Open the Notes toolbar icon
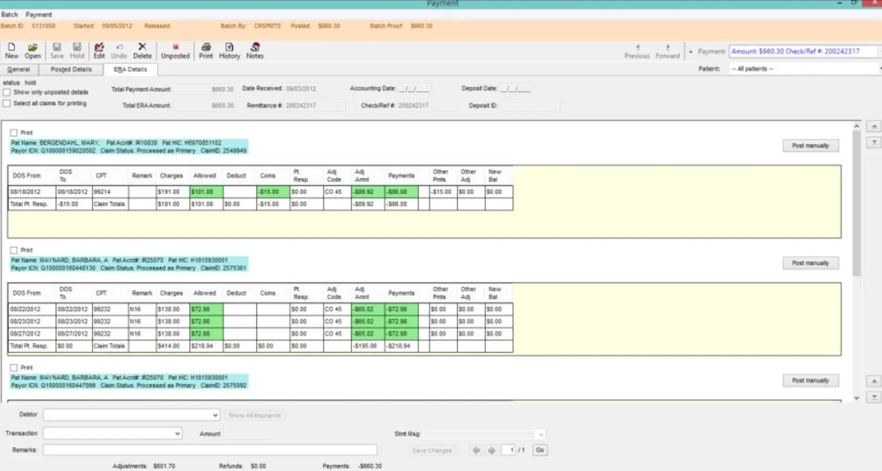This screenshot has width=882, height=471. [x=255, y=50]
